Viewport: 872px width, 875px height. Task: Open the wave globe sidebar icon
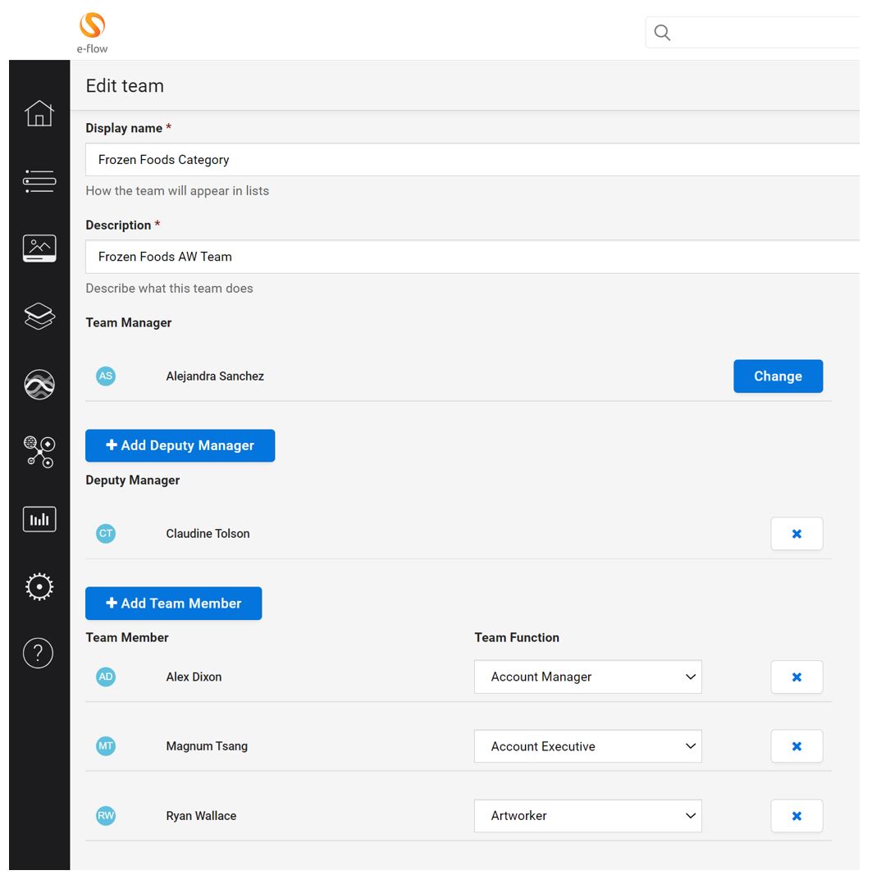(39, 385)
